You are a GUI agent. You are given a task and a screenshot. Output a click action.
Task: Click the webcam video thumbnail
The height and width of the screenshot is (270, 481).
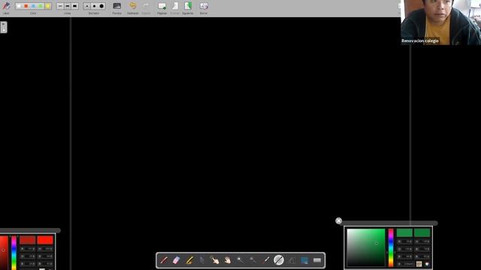pyautogui.click(x=441, y=22)
